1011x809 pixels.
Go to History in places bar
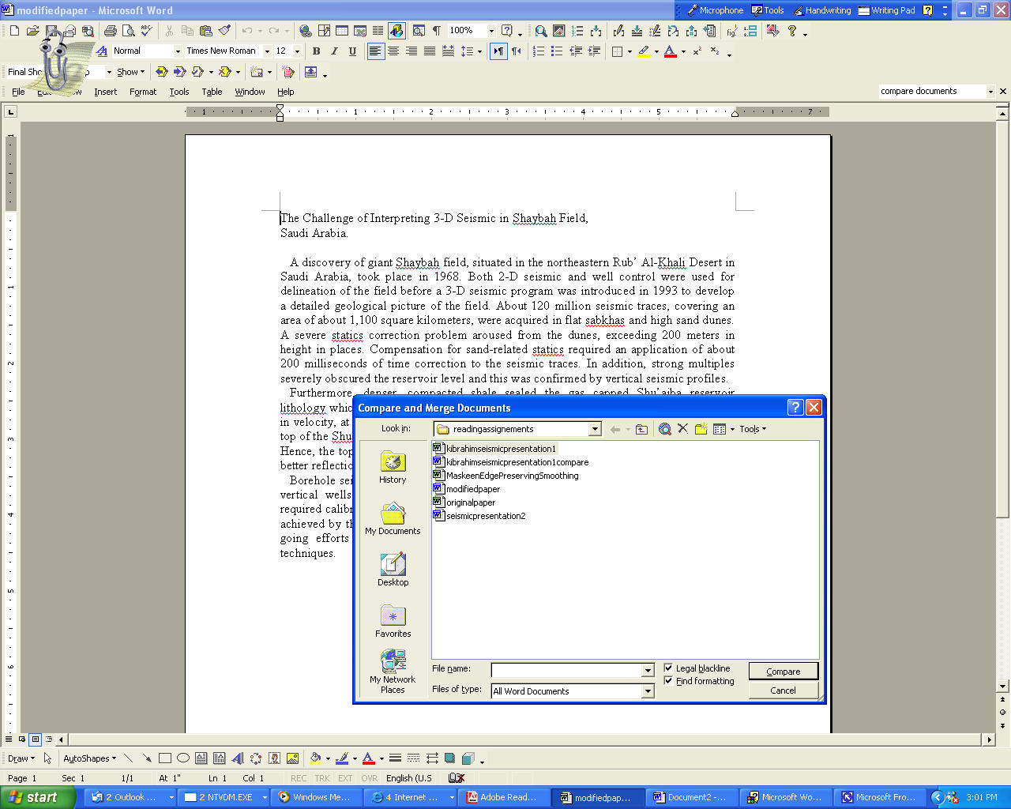point(393,468)
